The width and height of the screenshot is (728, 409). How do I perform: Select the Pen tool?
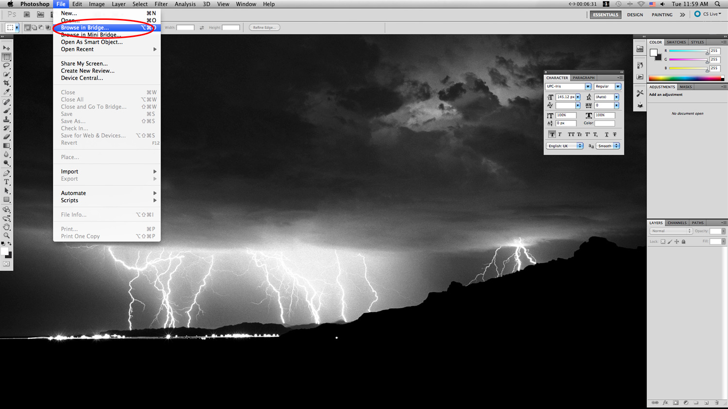(x=6, y=173)
